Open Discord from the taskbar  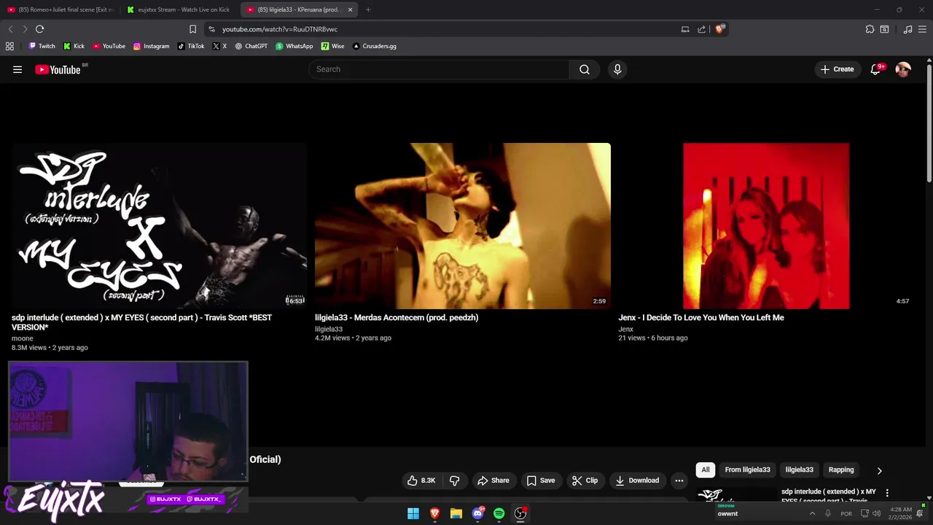point(477,513)
